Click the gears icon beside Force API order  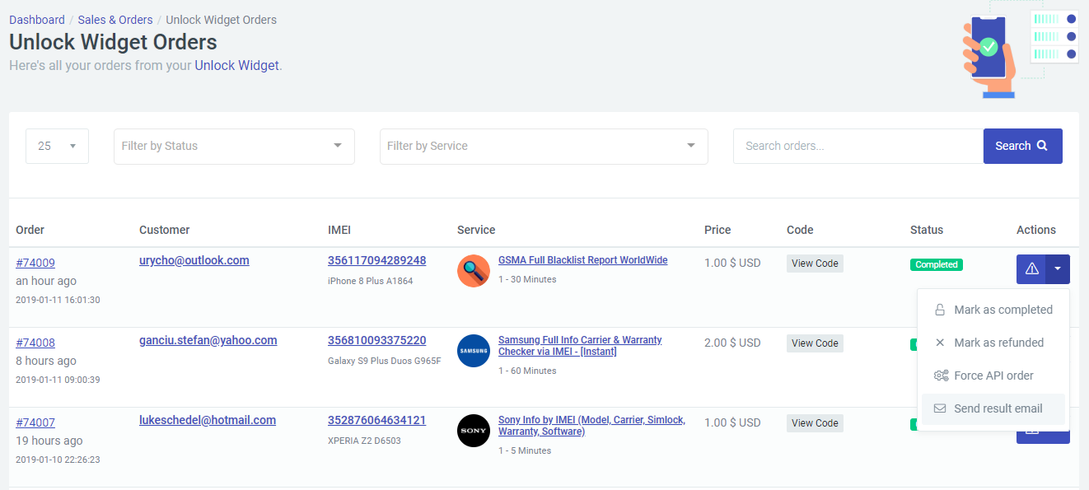point(941,376)
